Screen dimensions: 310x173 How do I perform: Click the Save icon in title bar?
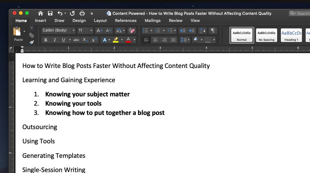pyautogui.click(x=50, y=13)
